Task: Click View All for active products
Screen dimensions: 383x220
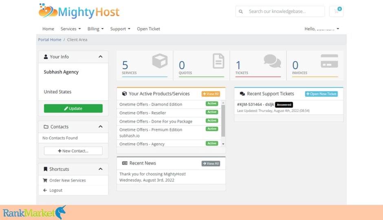Action: click(211, 94)
